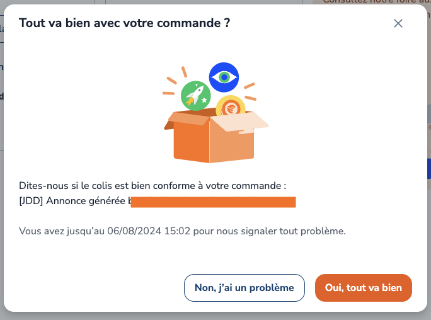
Task: Click the small white star beside the rocket
Action: pyautogui.click(x=204, y=100)
